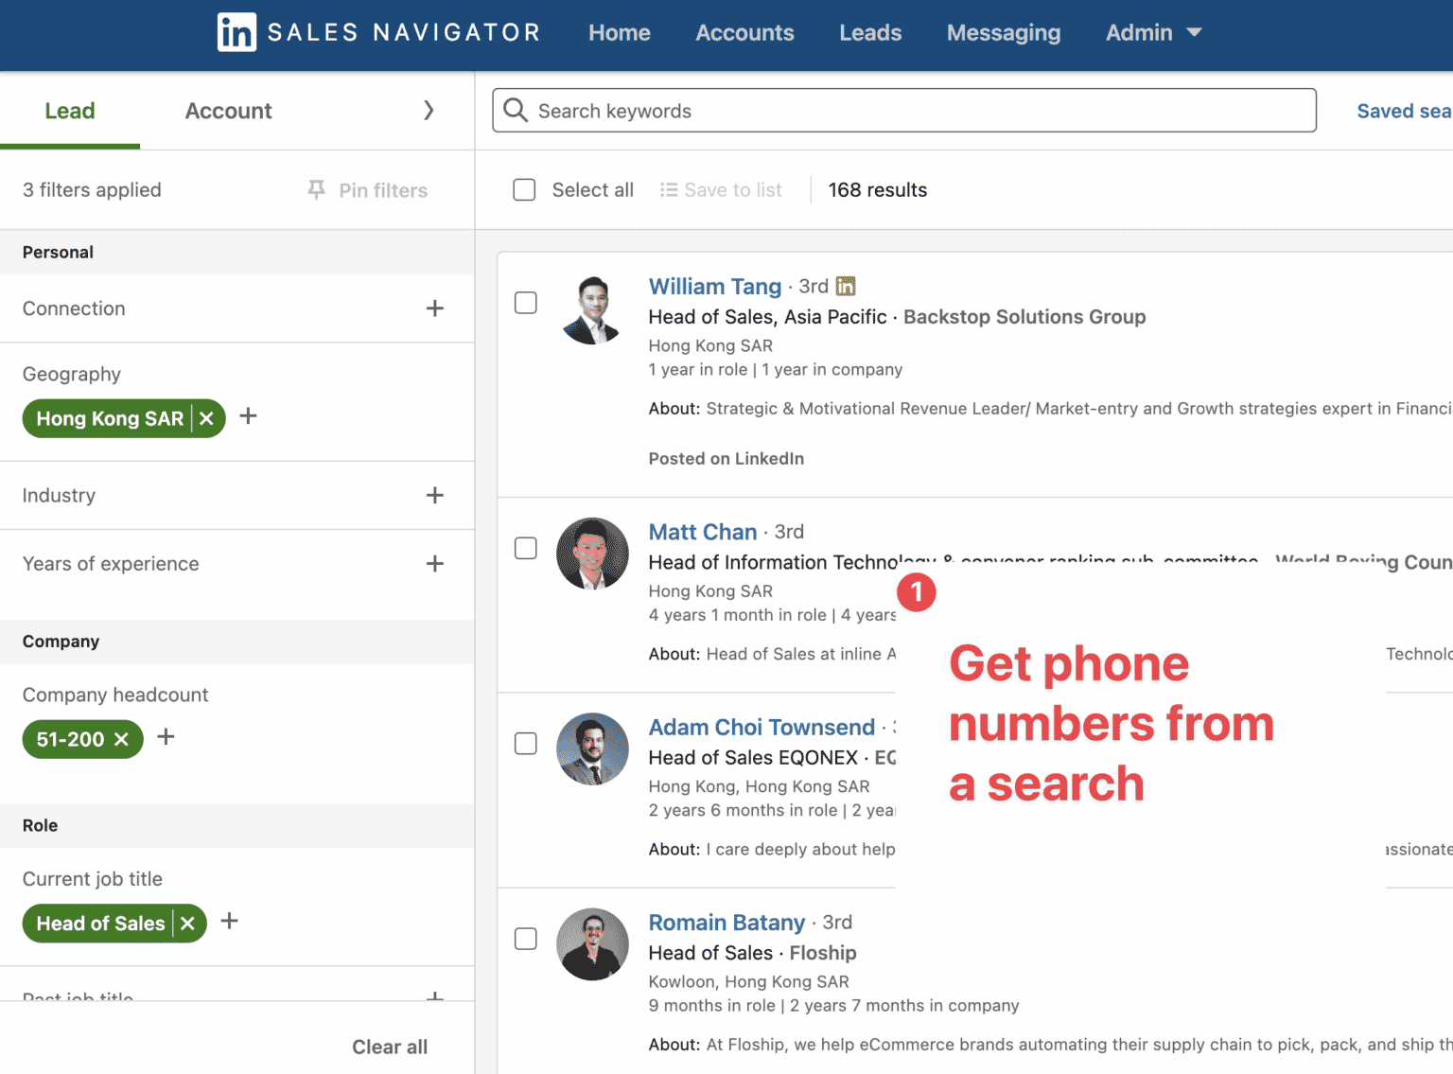Open William Tang's profile link
The height and width of the screenshot is (1074, 1453).
[714, 286]
